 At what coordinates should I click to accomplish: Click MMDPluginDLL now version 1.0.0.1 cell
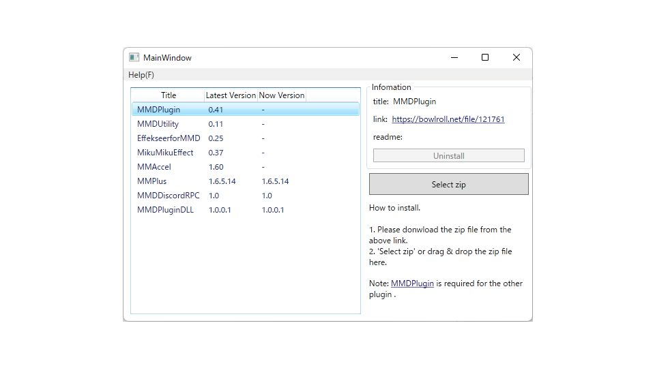tap(273, 210)
